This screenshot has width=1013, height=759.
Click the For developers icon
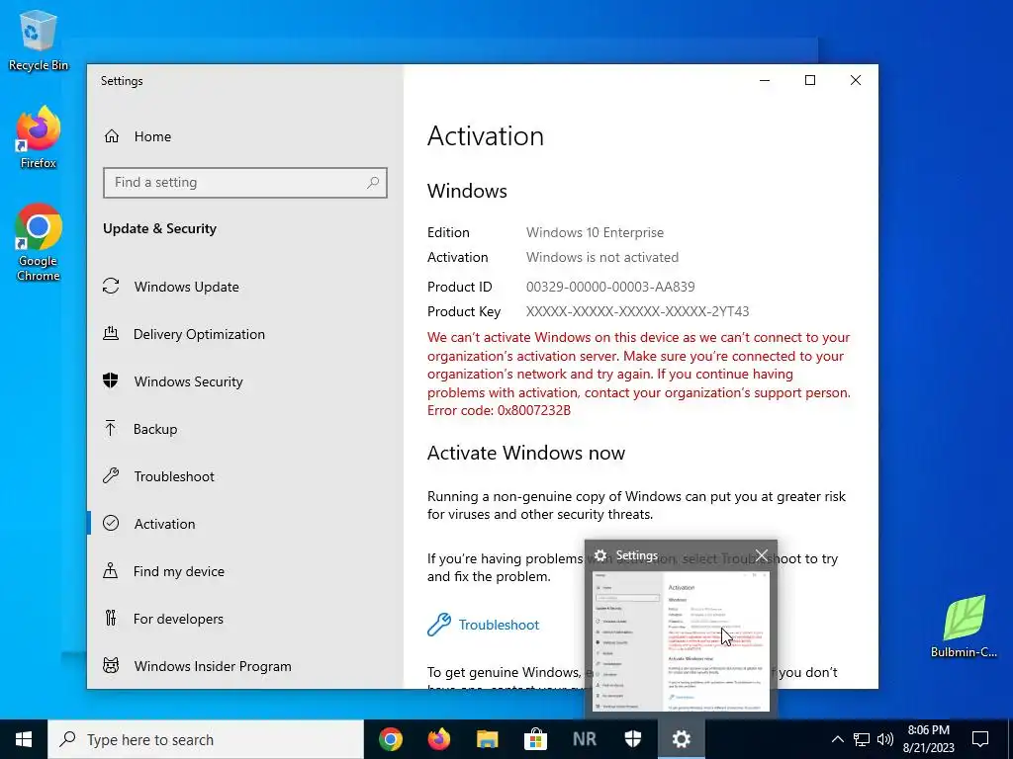point(111,619)
